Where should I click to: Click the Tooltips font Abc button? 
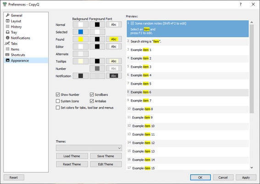(x=114, y=61)
